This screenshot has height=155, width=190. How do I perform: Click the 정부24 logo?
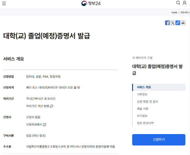(x=91, y=4)
